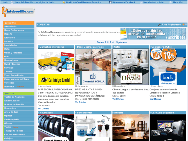
Task: Click the key icon next to Área Registrados
Action: pyautogui.click(x=159, y=25)
